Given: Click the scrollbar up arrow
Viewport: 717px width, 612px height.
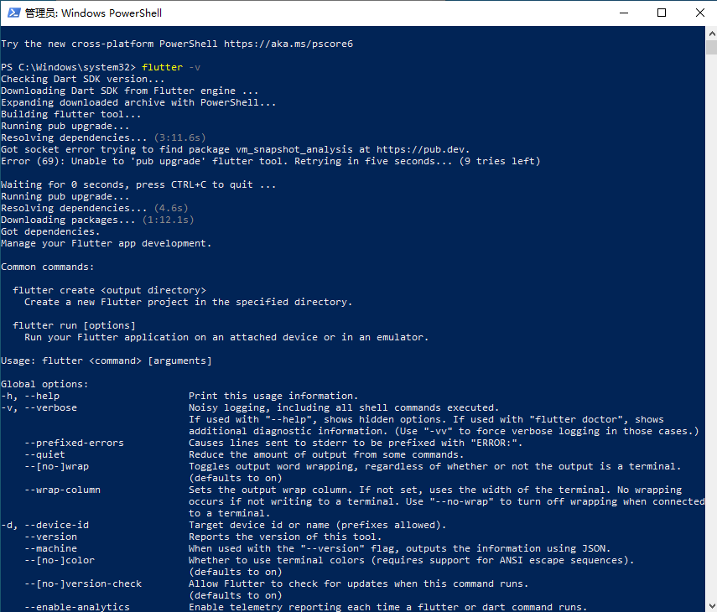Looking at the screenshot, I should point(711,34).
